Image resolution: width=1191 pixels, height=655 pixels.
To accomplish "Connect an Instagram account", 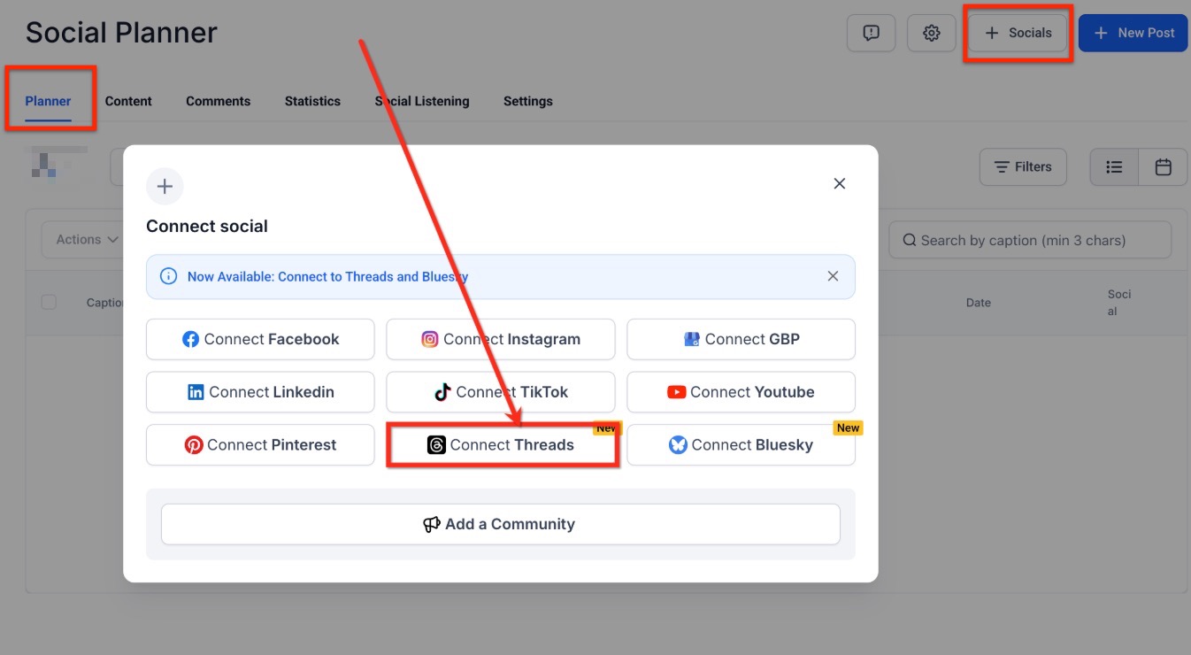I will 501,340.
